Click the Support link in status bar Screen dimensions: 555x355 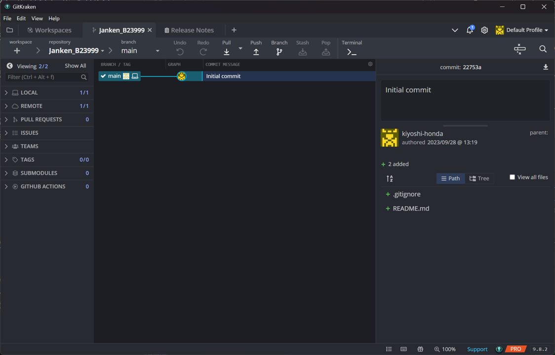click(x=477, y=349)
